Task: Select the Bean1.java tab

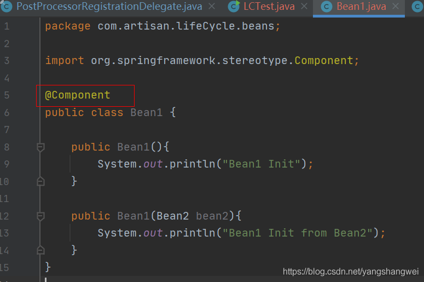Action: (361, 7)
